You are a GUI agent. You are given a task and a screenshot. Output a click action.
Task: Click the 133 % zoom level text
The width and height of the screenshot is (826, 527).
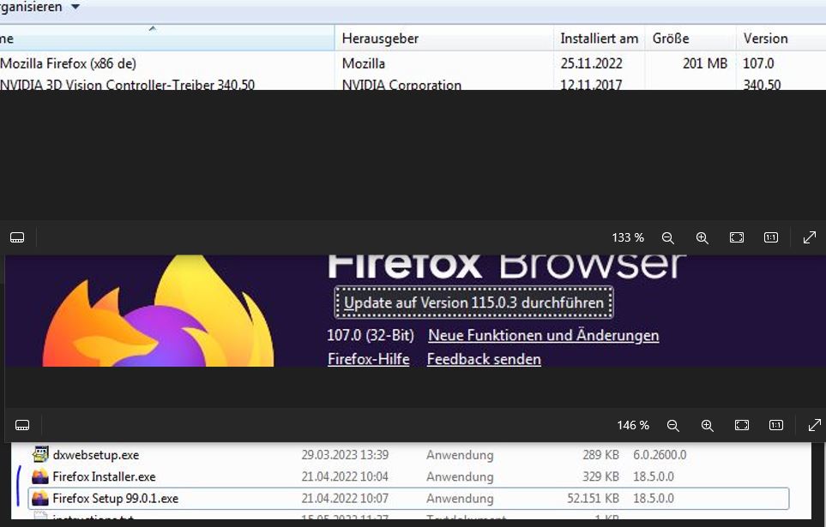click(627, 237)
